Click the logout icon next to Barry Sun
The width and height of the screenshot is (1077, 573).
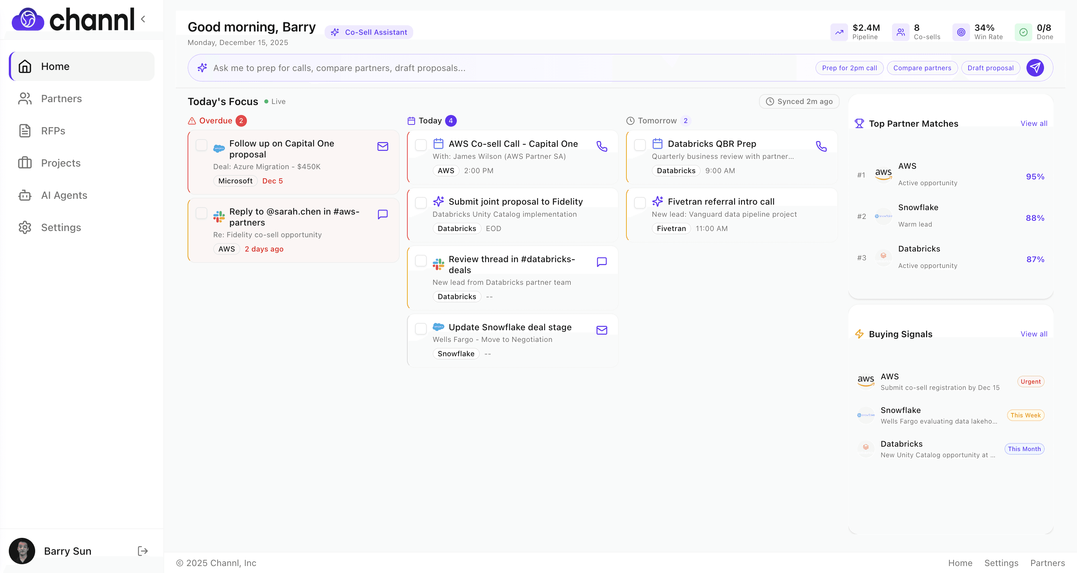pyautogui.click(x=143, y=551)
